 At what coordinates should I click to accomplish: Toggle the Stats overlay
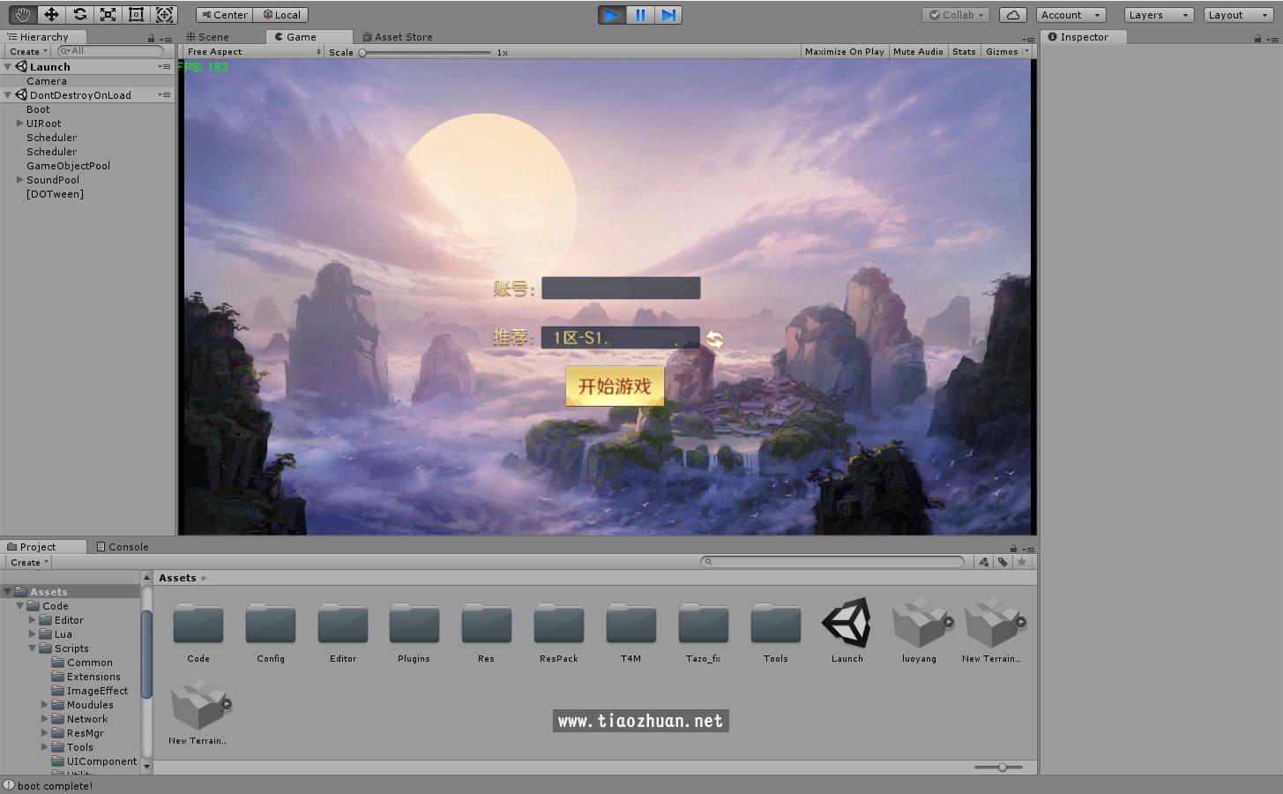point(964,52)
